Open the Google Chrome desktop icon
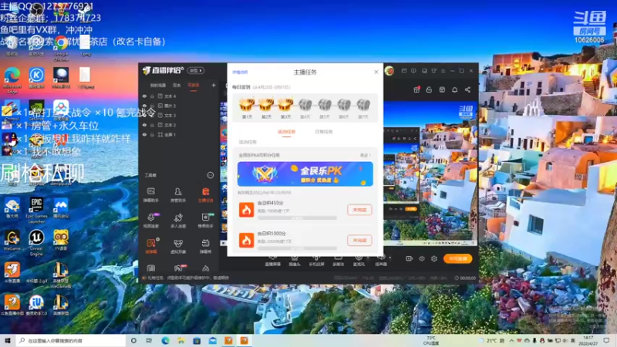This screenshot has height=347, width=617. pos(61,48)
